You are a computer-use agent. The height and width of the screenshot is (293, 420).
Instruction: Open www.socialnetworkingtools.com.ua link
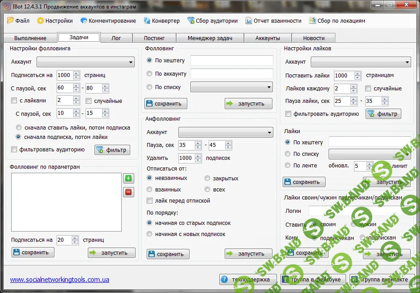59,280
